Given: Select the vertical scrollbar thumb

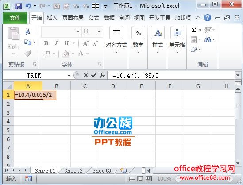Looking at the screenshot, I should (238, 106).
